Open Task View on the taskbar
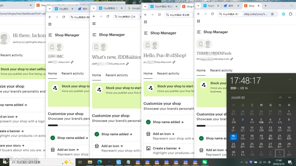The image size is (296, 166). (x=80, y=162)
